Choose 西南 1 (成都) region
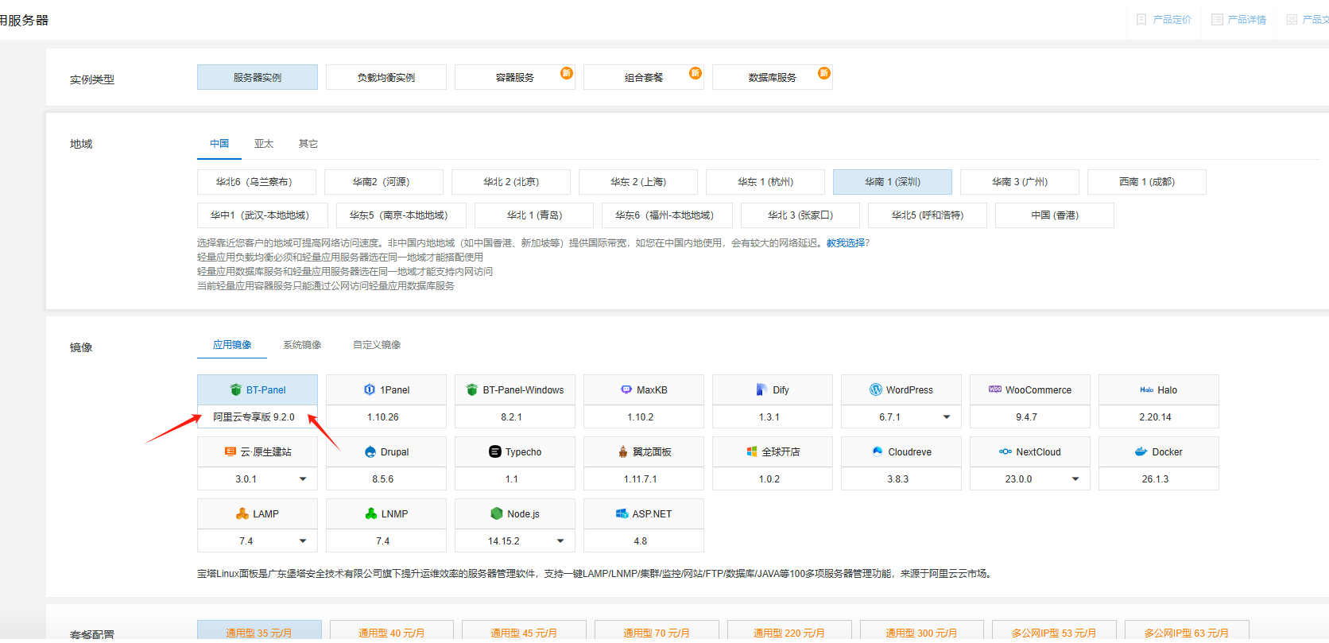 coord(1147,182)
